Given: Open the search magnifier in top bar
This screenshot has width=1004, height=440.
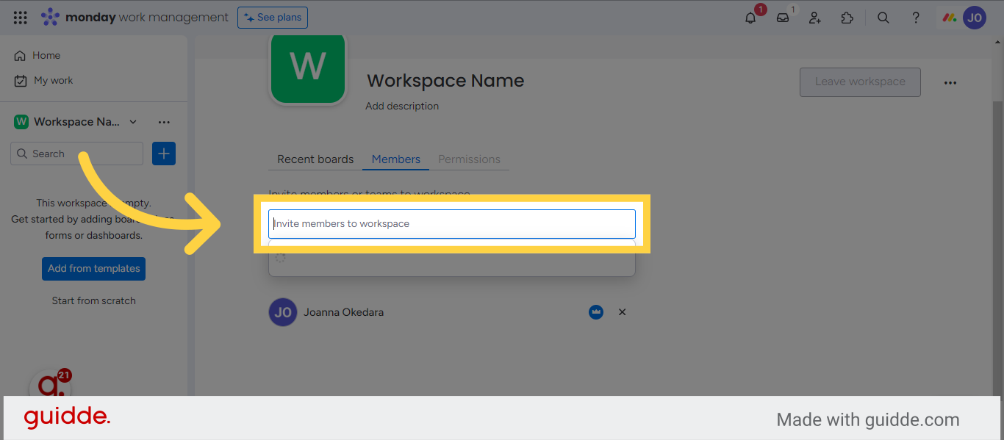Looking at the screenshot, I should (x=883, y=18).
